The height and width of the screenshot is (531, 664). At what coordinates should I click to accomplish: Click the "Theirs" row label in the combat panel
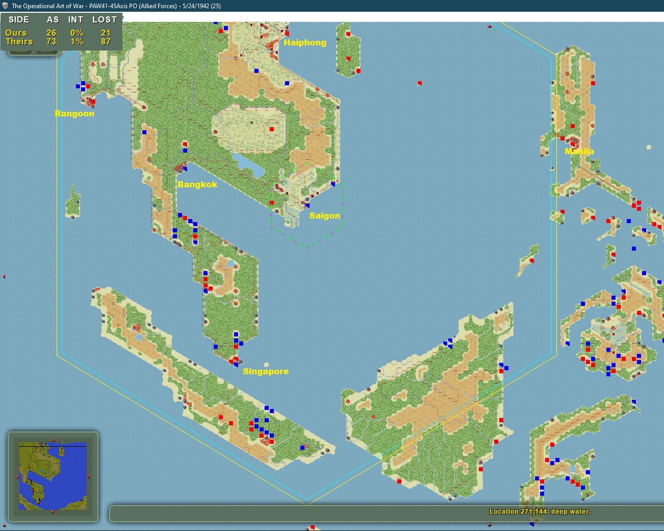pyautogui.click(x=19, y=42)
